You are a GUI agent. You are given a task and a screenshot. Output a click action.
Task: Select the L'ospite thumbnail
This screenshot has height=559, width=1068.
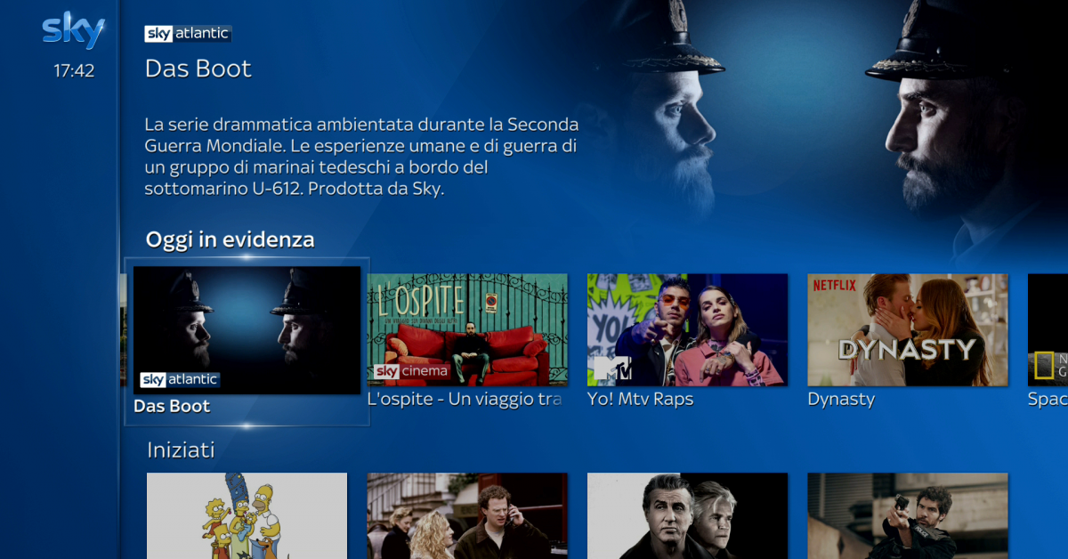coord(467,329)
